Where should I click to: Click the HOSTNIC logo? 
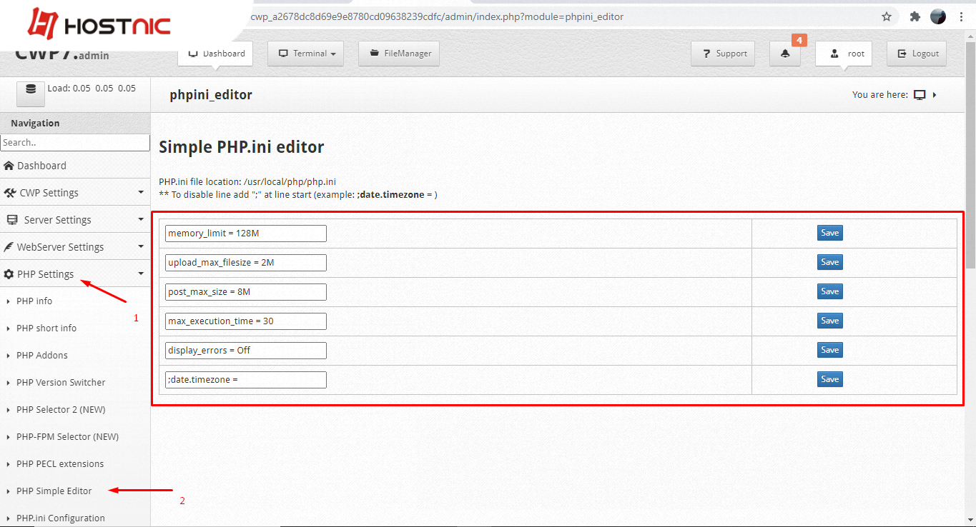tap(99, 26)
